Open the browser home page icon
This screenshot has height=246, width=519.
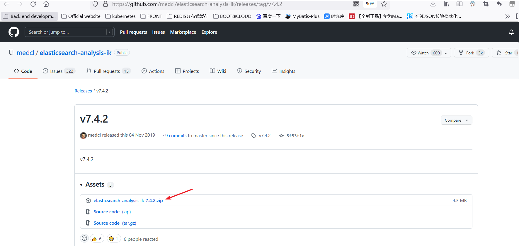[x=46, y=4]
